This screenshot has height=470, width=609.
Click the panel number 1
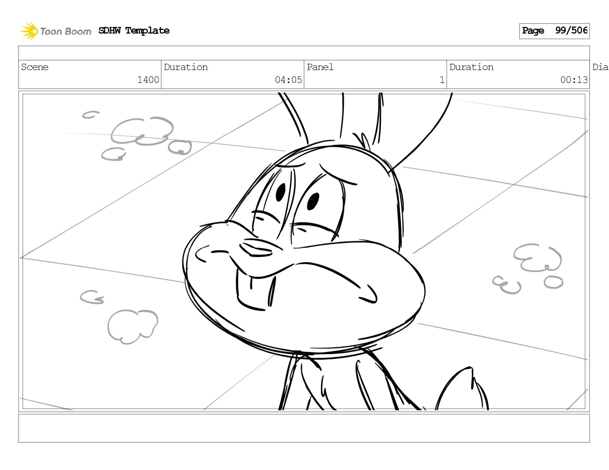click(442, 80)
